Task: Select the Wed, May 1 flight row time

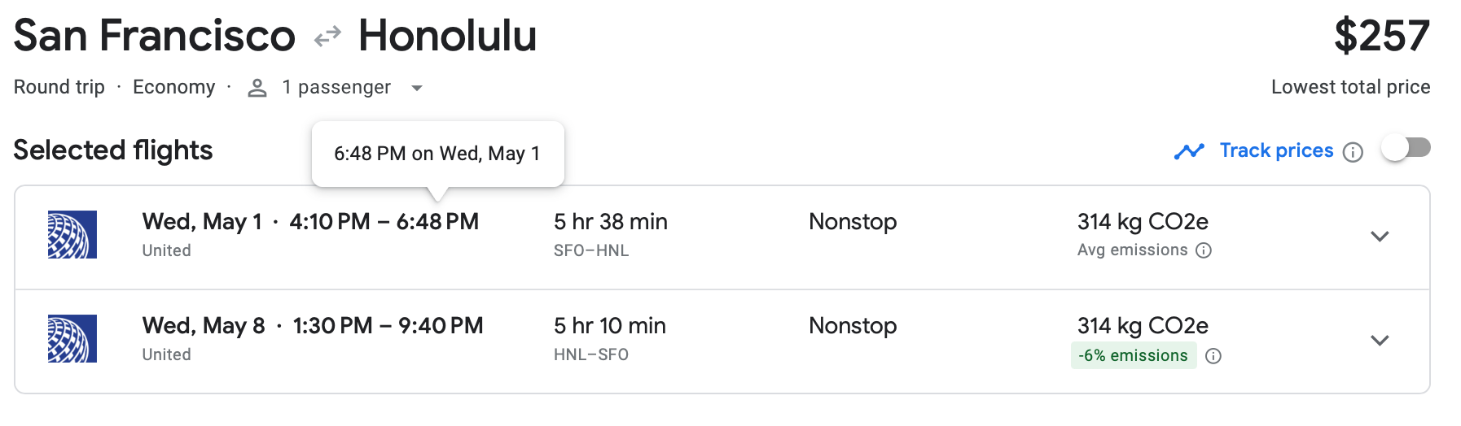Action: pos(310,222)
